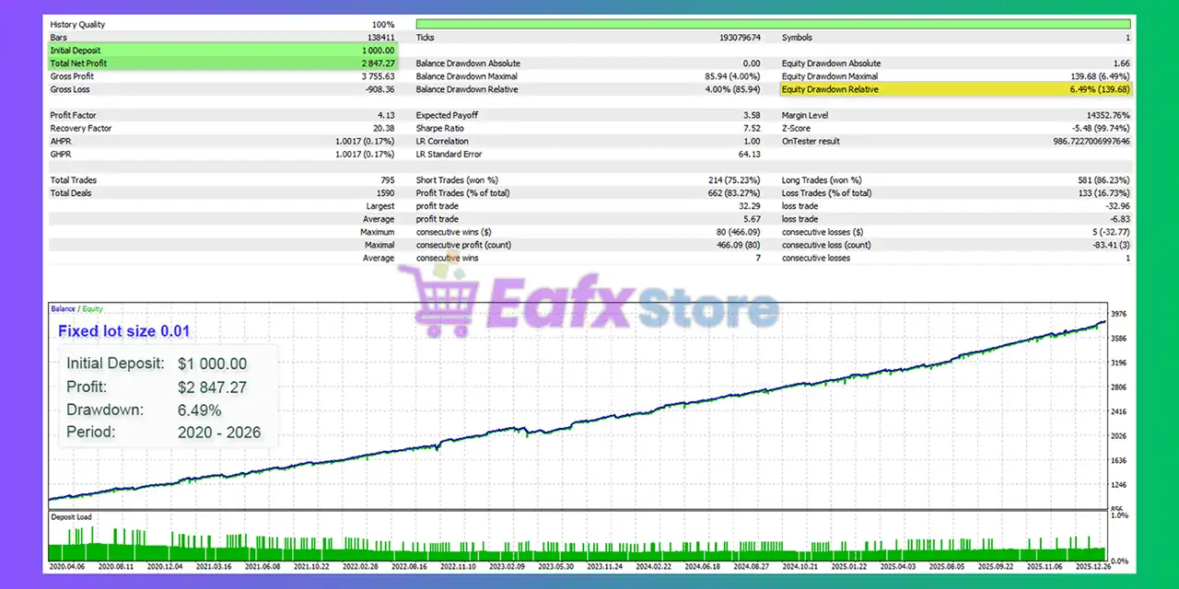
Task: Click the Initial Deposit row label
Action: tap(76, 51)
